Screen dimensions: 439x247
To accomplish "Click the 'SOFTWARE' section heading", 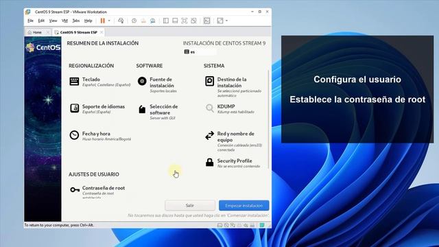I will click(150, 66).
